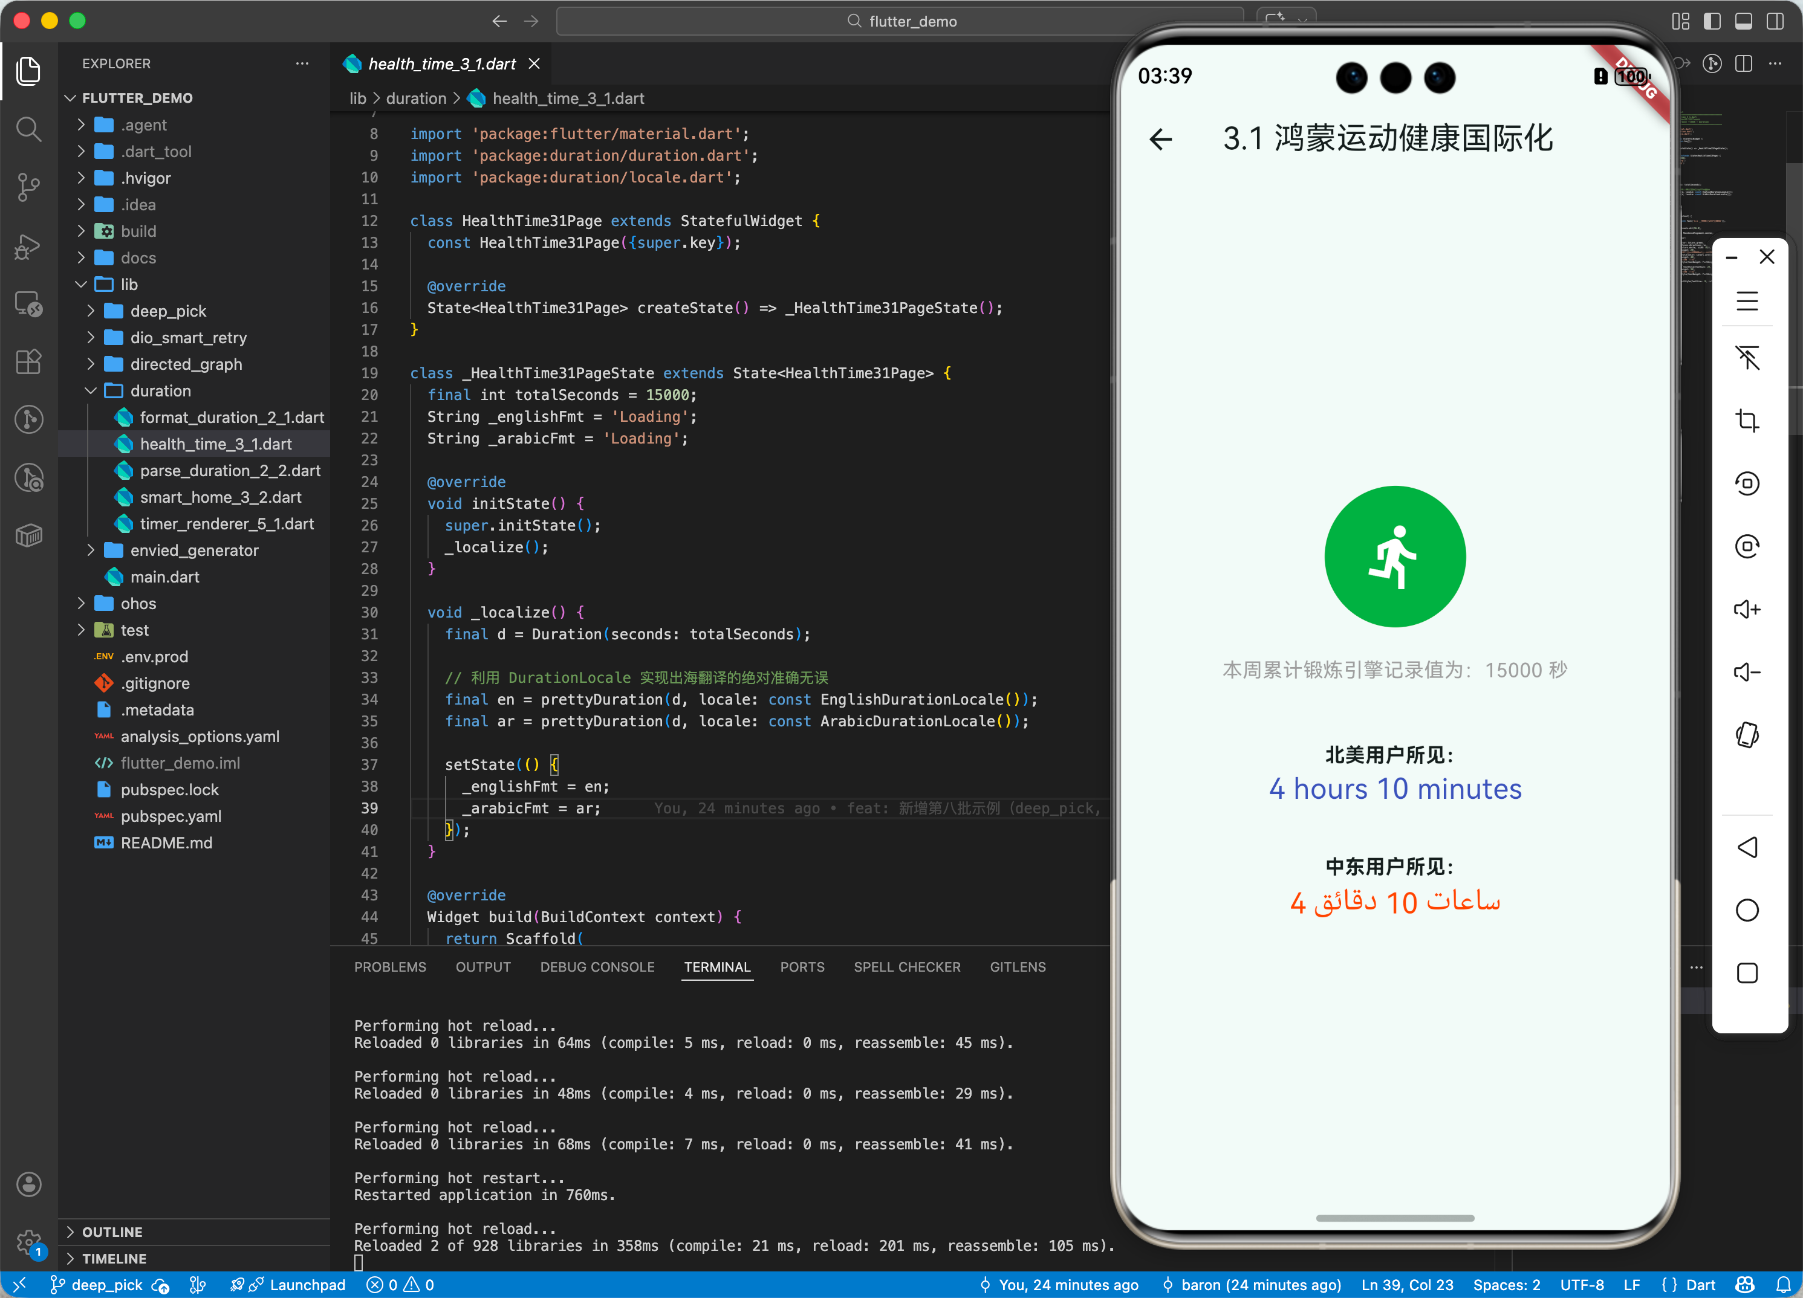Toggle the bottom panel layout button

1743,21
